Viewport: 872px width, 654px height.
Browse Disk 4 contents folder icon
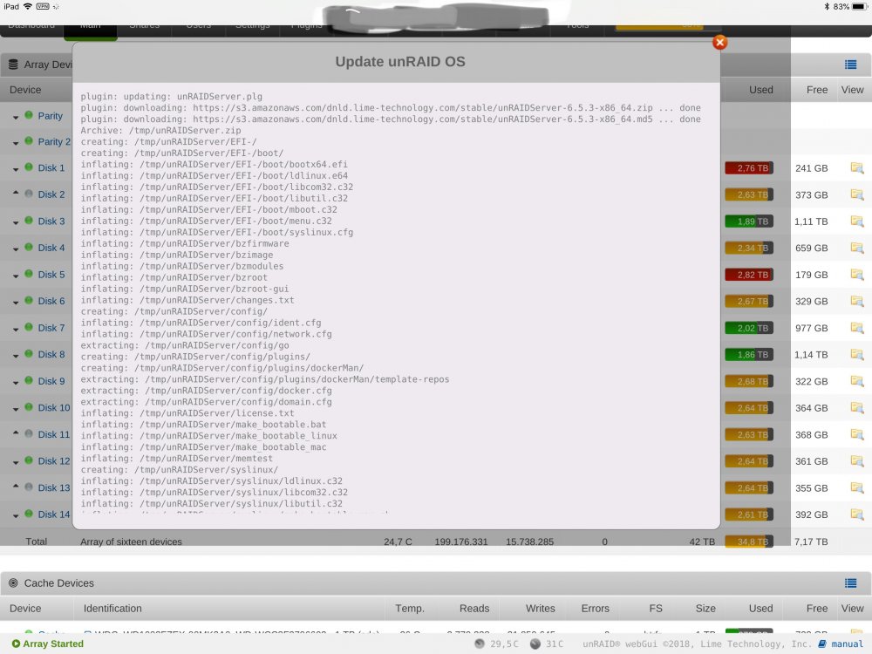857,248
